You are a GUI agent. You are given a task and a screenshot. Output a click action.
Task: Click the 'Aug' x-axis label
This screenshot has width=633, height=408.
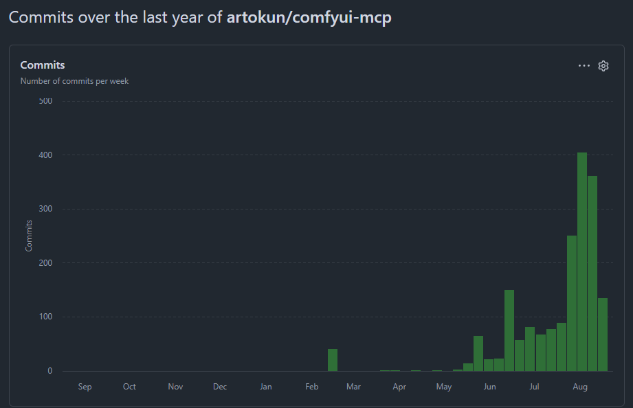580,387
